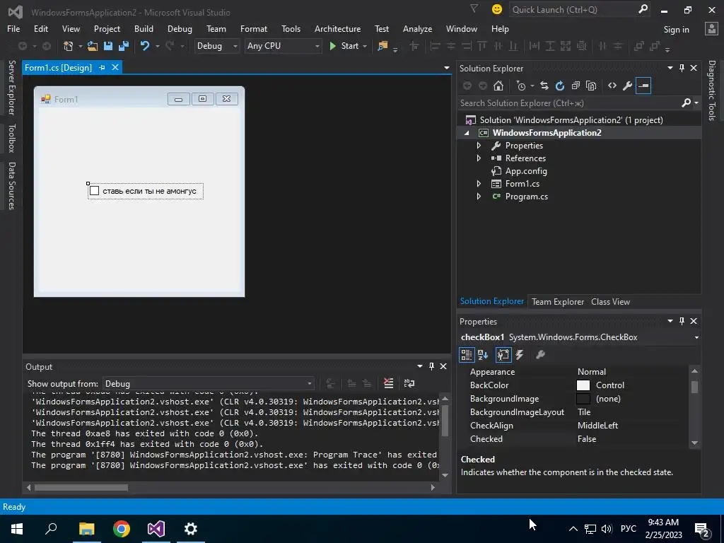Toggle Word Wrap in the Output window
The width and height of the screenshot is (724, 543).
pyautogui.click(x=409, y=383)
